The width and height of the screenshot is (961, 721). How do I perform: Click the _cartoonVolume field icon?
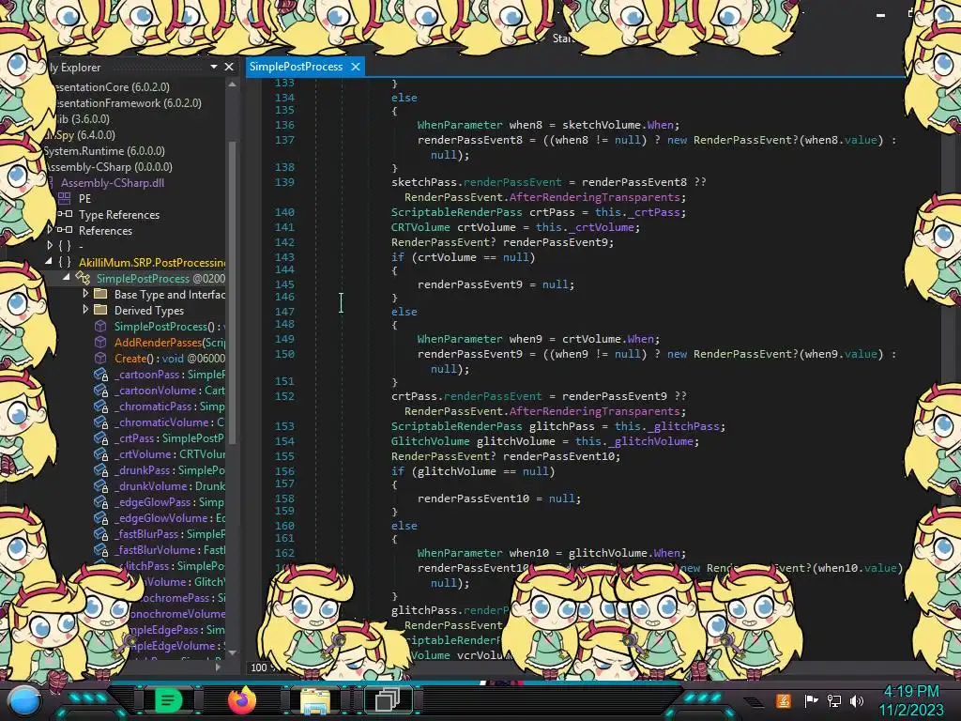(101, 391)
